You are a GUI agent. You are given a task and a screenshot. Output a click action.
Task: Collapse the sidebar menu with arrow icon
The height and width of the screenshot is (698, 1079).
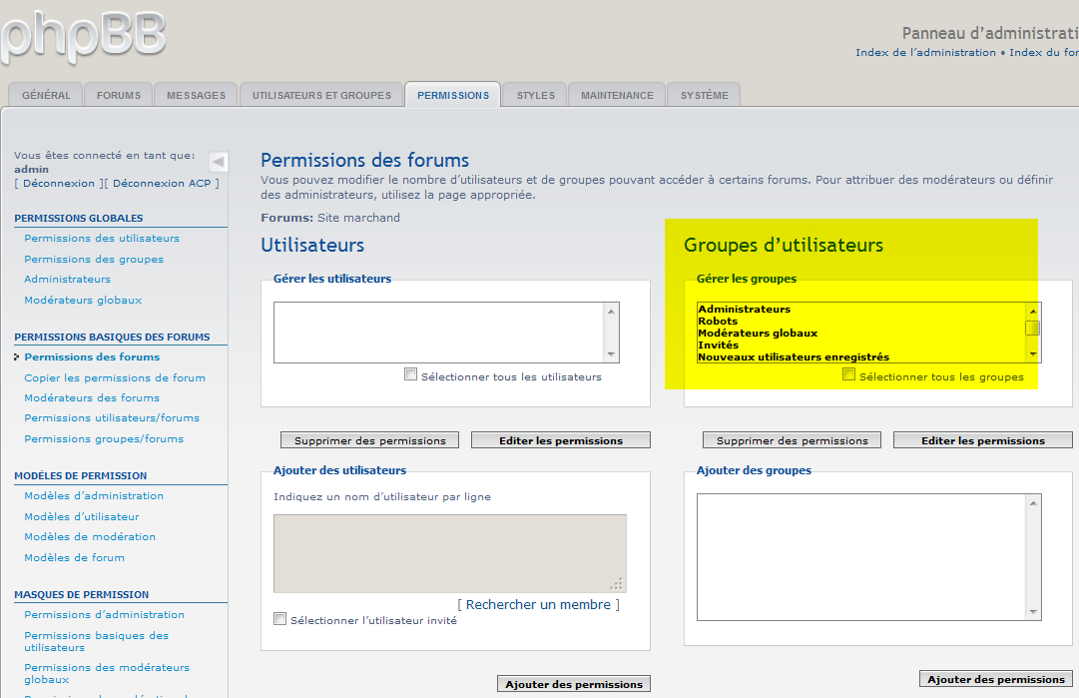(x=219, y=162)
